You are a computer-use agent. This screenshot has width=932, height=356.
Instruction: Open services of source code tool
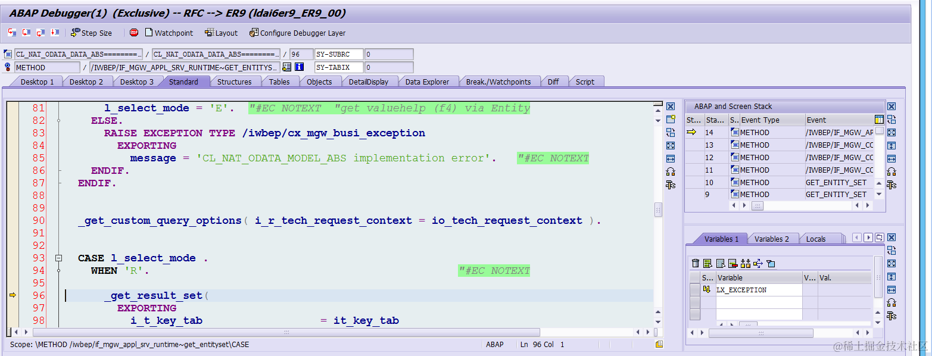click(671, 185)
